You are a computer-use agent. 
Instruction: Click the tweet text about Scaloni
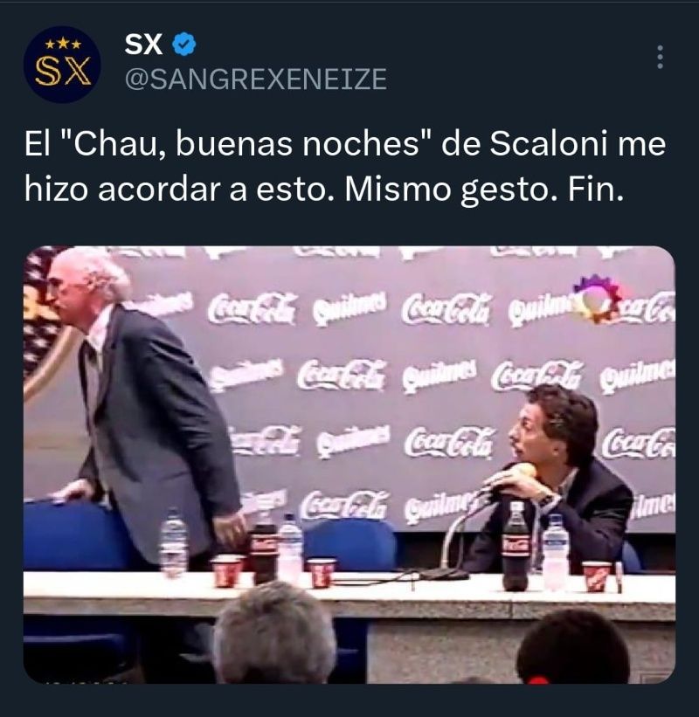pyautogui.click(x=345, y=167)
